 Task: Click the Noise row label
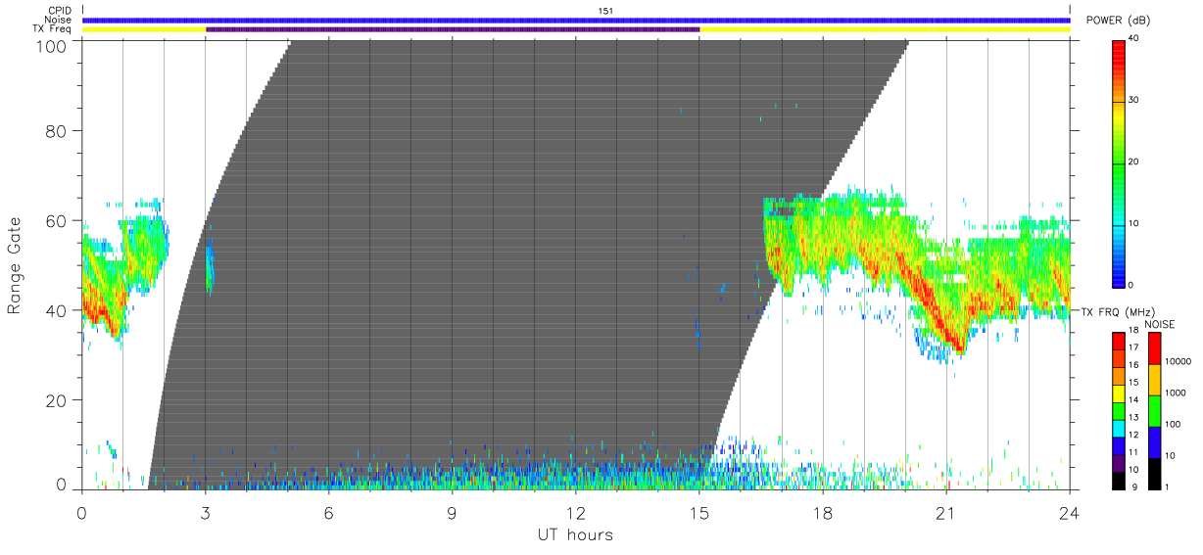pyautogui.click(x=57, y=20)
